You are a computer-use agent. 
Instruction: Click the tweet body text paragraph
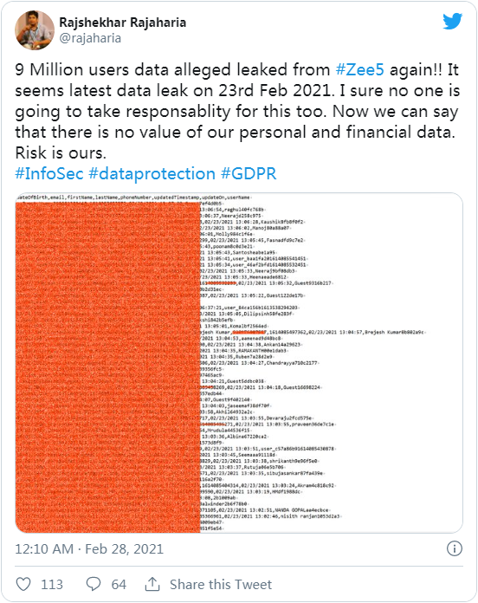237,111
